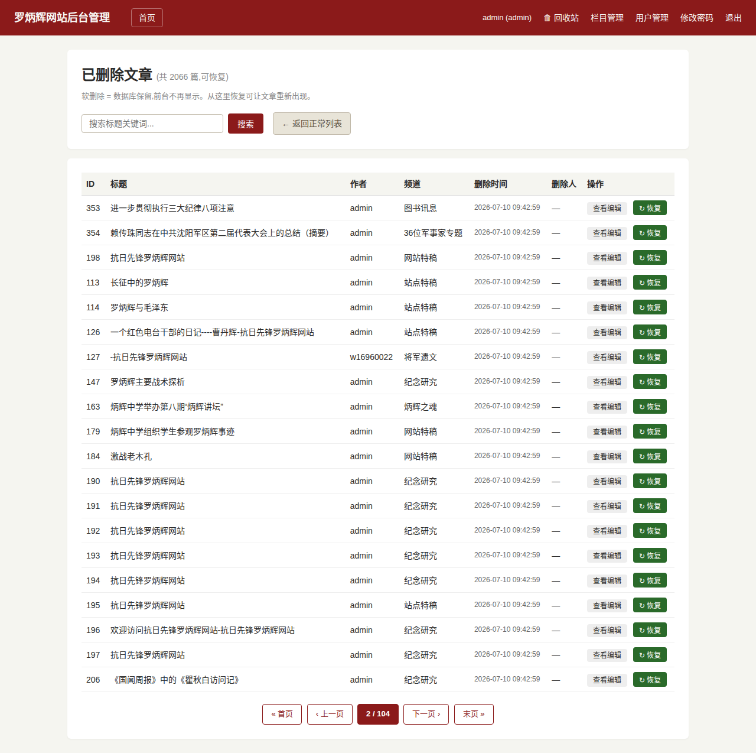Screen dimensions: 756x753
Task: Open 查看编辑 for article 127
Action: pos(607,357)
